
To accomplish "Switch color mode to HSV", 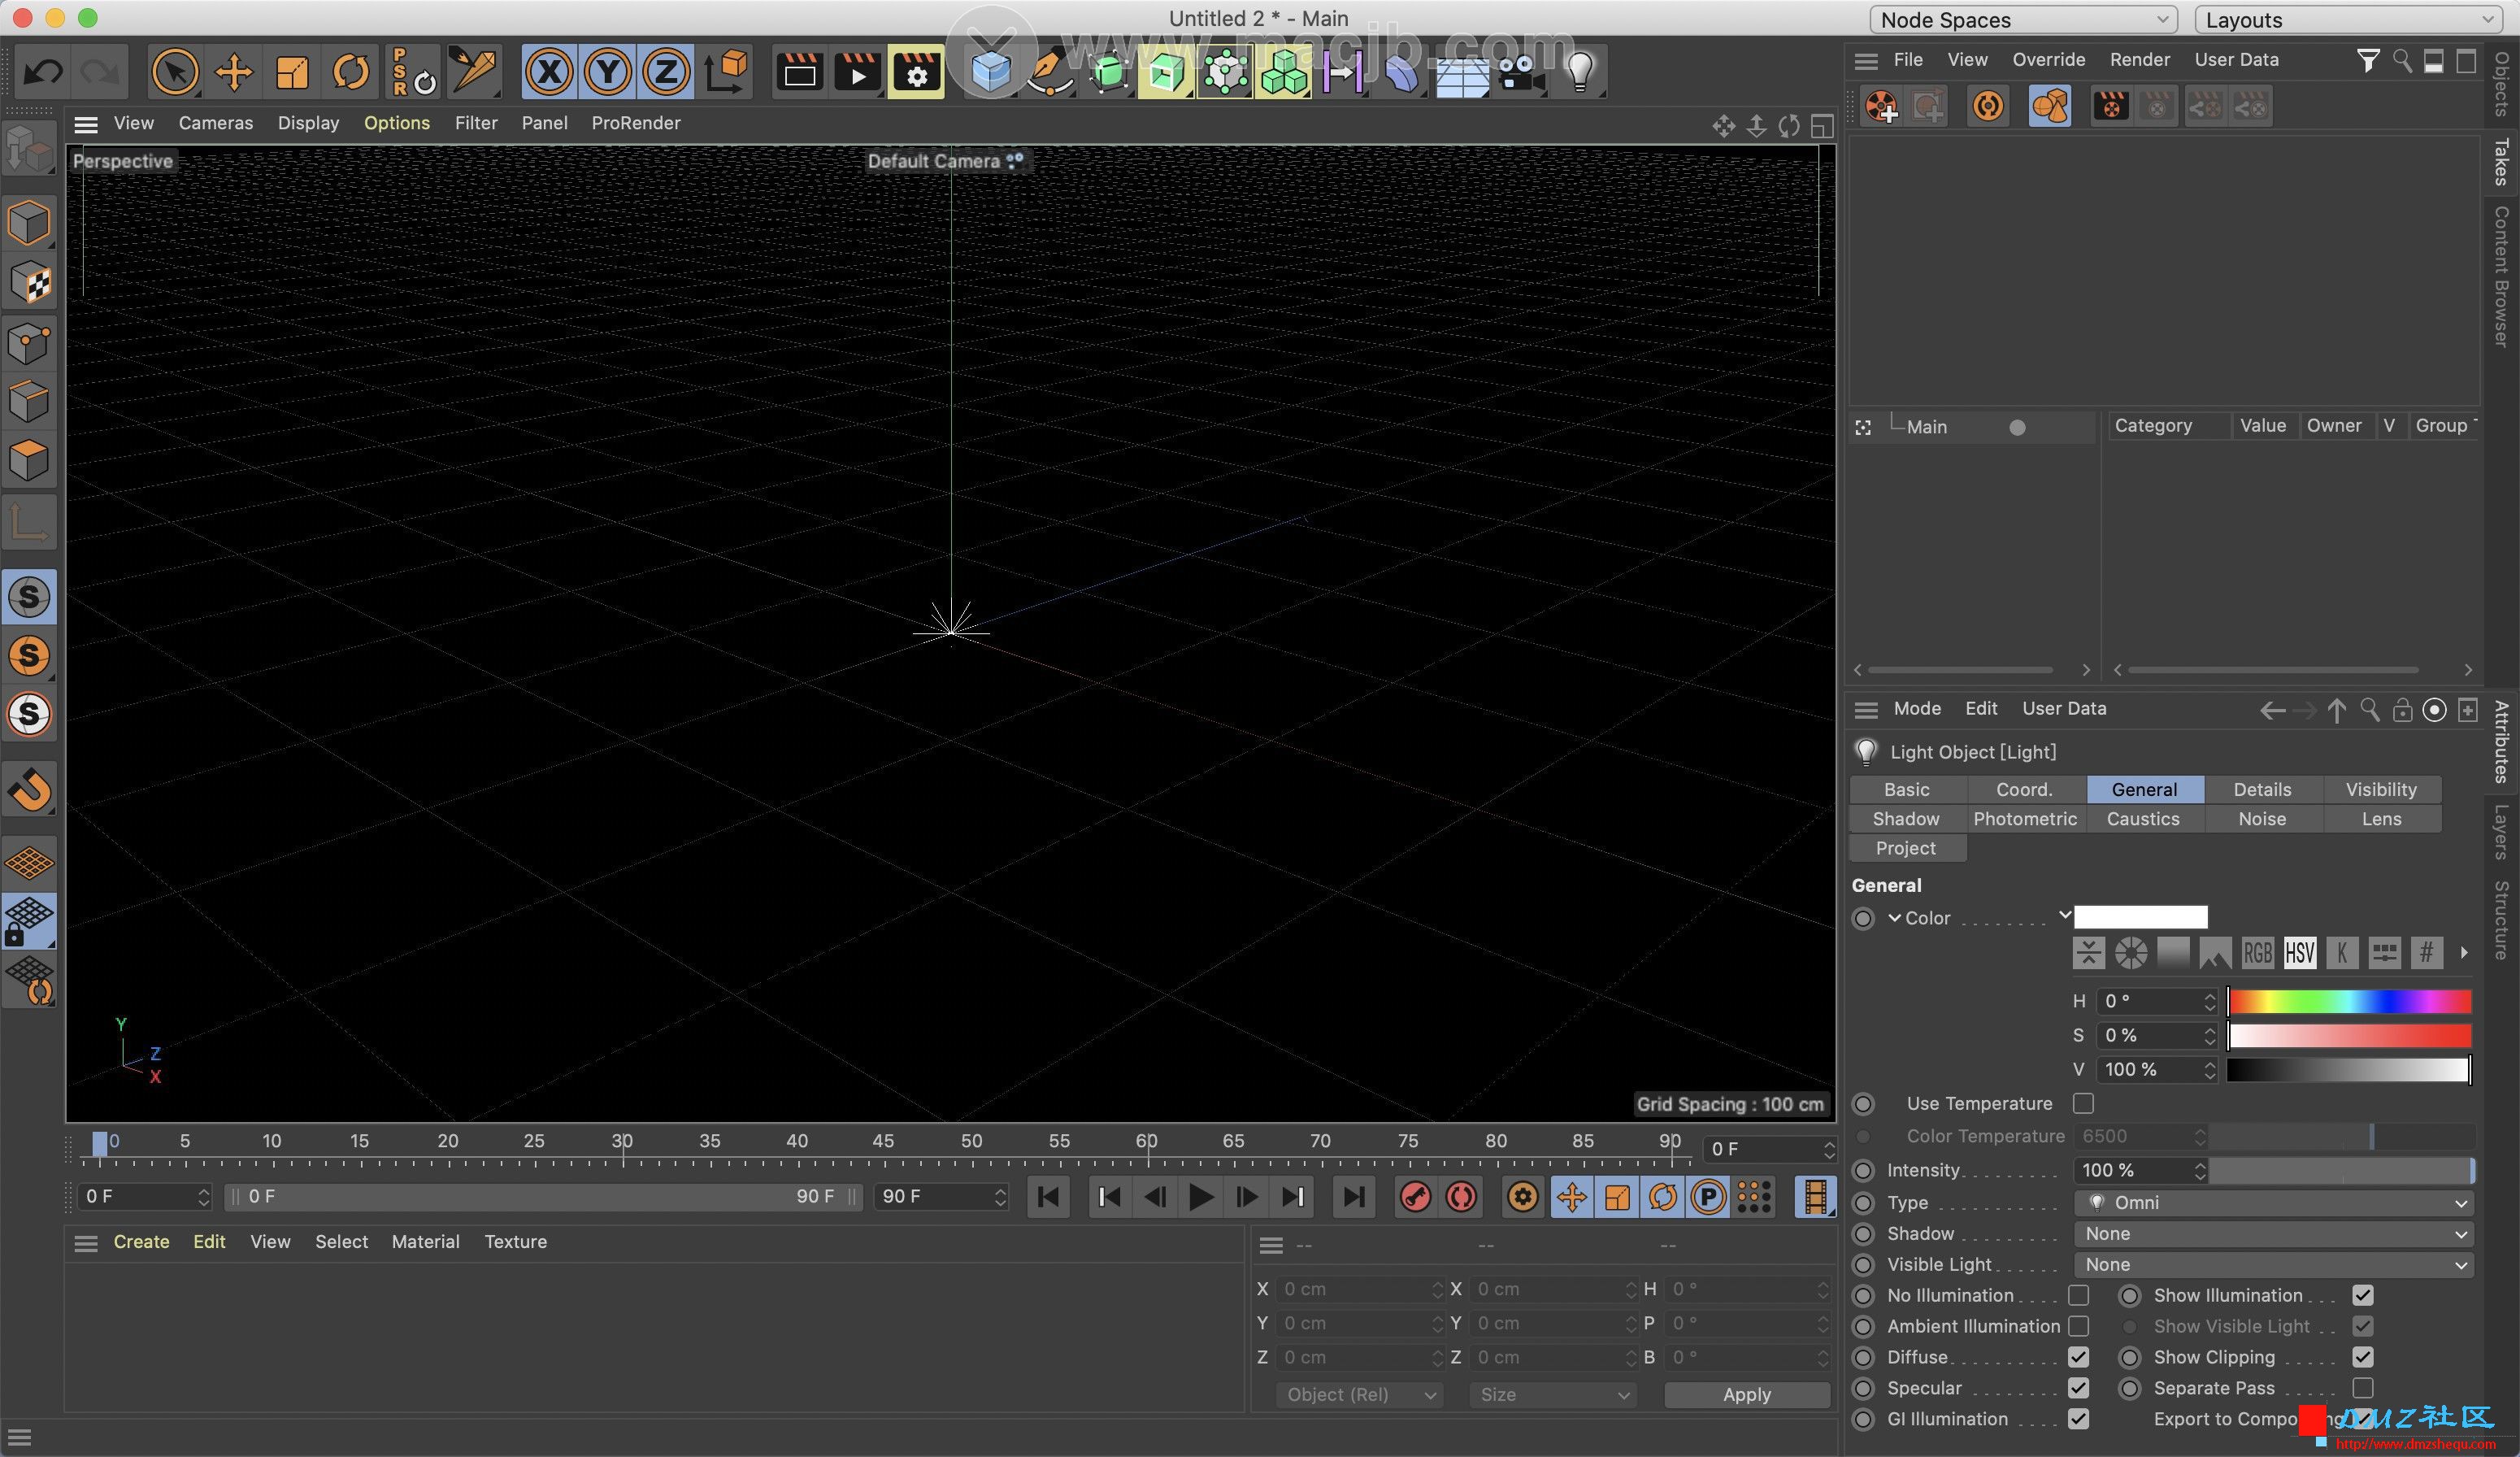I will point(2300,952).
